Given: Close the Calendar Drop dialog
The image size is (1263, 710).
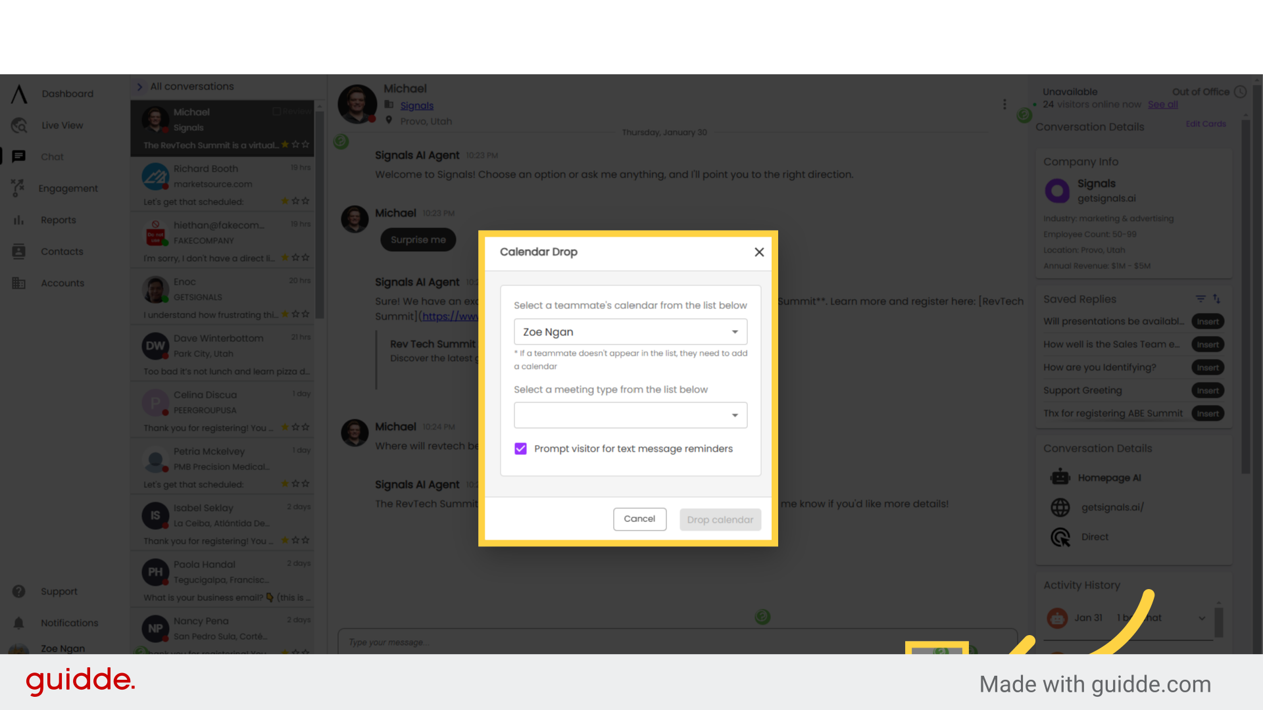Looking at the screenshot, I should [x=759, y=252].
